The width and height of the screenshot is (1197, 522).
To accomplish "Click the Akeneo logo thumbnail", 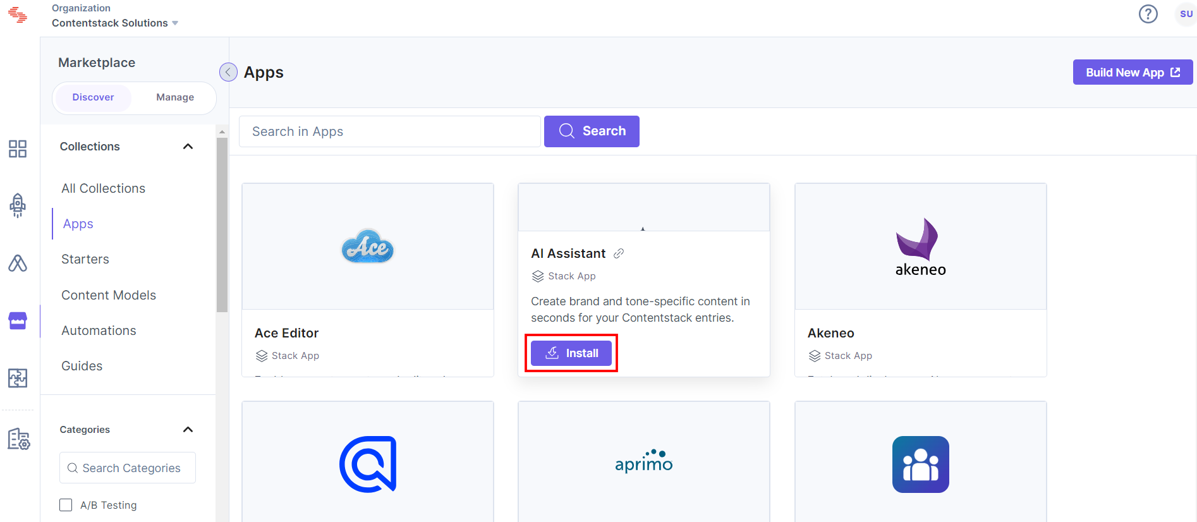I will coord(920,248).
